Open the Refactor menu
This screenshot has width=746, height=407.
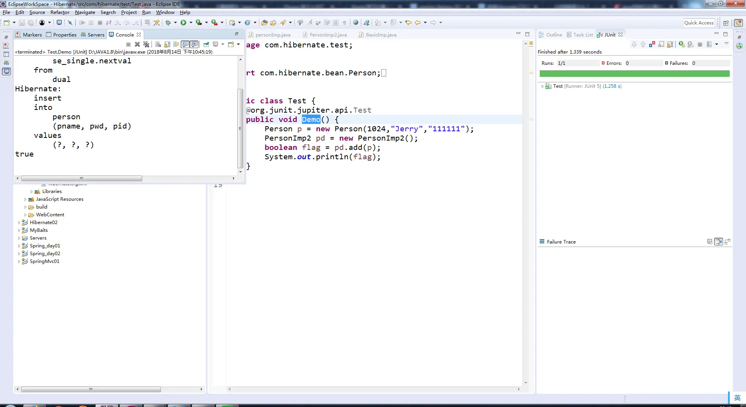tap(60, 12)
